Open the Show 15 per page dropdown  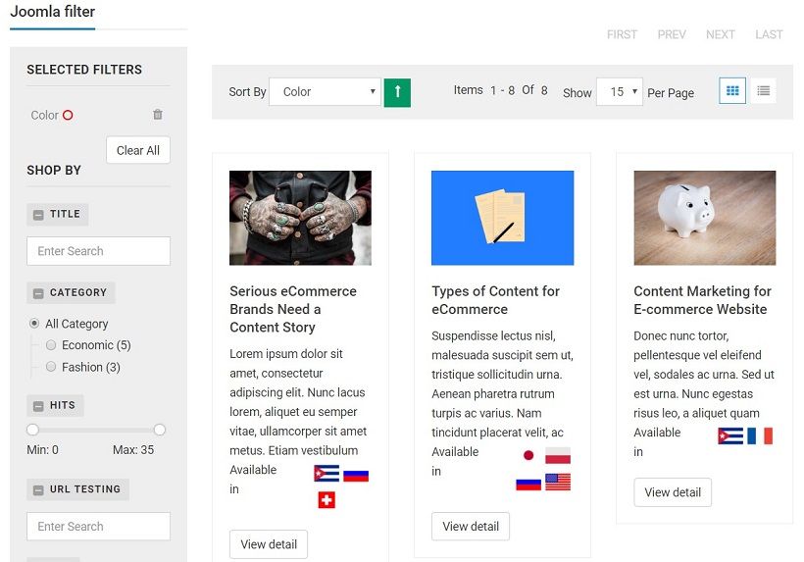click(x=619, y=92)
